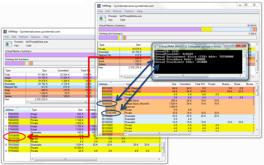Open the Options menu in the left VMMap window

tap(35, 37)
